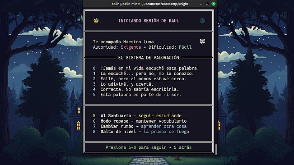Click rating 1 'La escuché... pero no' line
294x165 pixels.
[144, 73]
